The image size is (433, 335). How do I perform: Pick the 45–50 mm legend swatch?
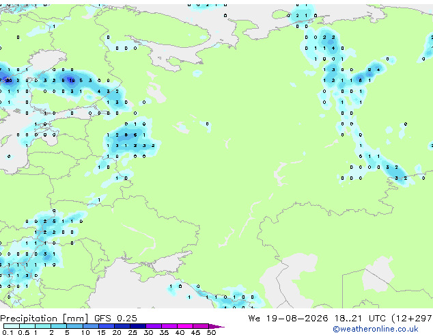coord(201,326)
